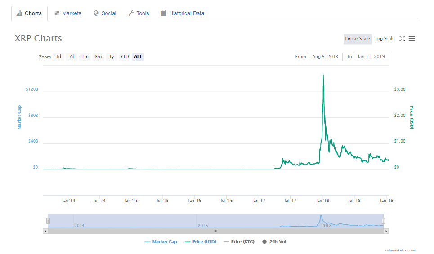The height and width of the screenshot is (254, 434).
Task: Edit the From date field
Action: click(326, 57)
